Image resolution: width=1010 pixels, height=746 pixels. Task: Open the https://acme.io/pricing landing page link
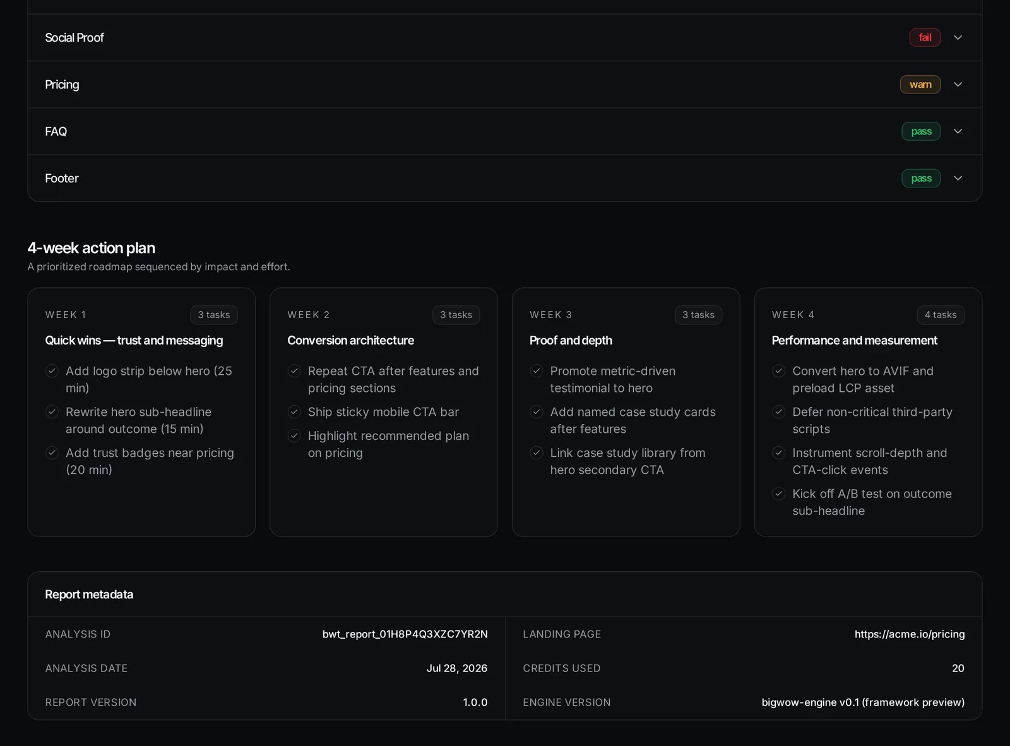pyautogui.click(x=909, y=634)
